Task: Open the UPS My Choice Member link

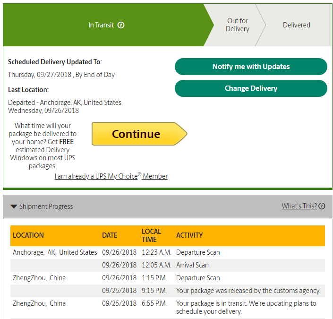Action: (x=111, y=176)
